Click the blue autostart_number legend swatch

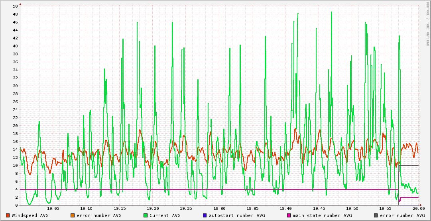205,215
